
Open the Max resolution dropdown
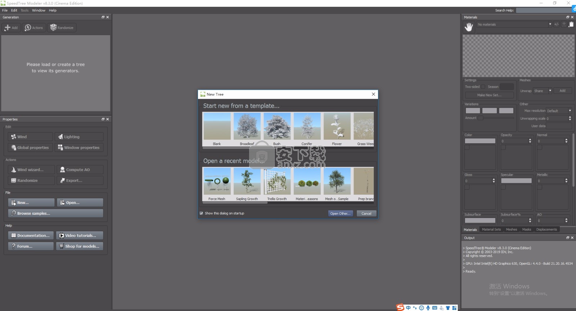click(559, 111)
